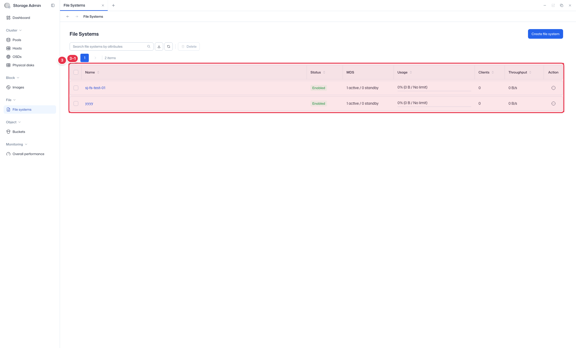576x348 pixels.
Task: Click next page chevron in pagination
Action: click(x=95, y=58)
